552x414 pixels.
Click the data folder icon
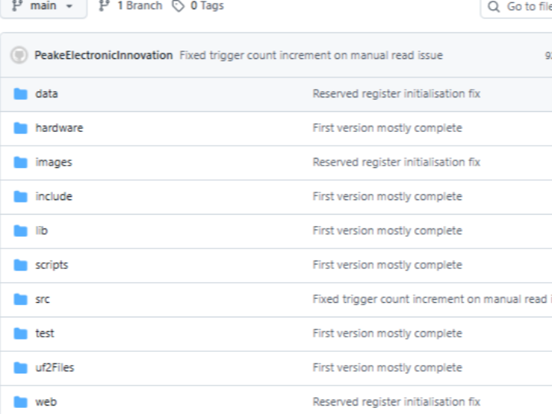point(21,94)
